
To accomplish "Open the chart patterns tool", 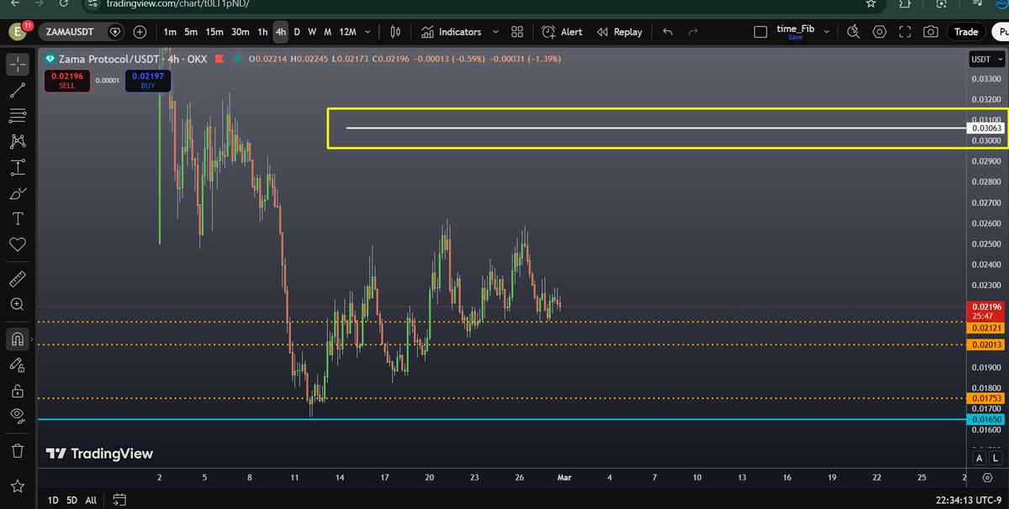I will (17, 142).
